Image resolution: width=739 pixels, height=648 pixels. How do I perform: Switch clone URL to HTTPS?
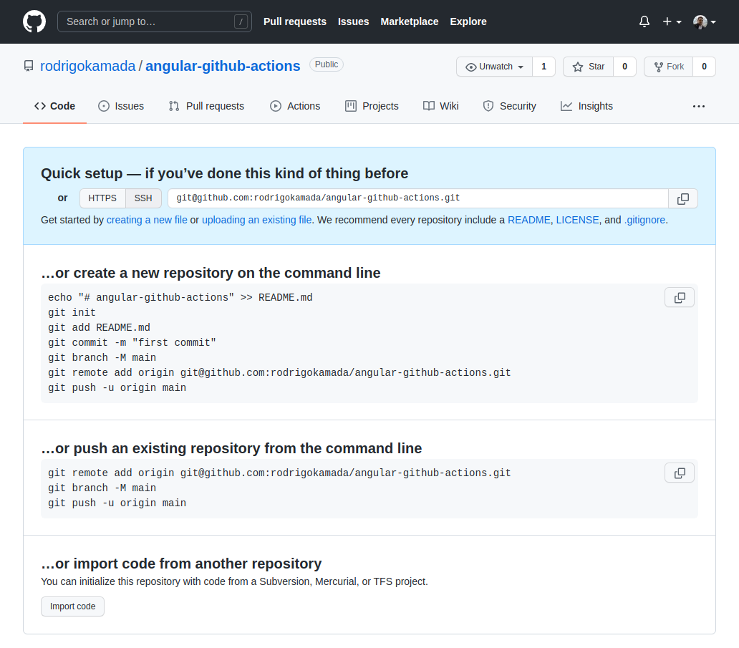pos(102,198)
